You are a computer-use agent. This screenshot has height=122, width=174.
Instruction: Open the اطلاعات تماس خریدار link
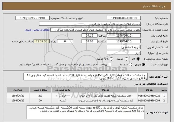37,30
